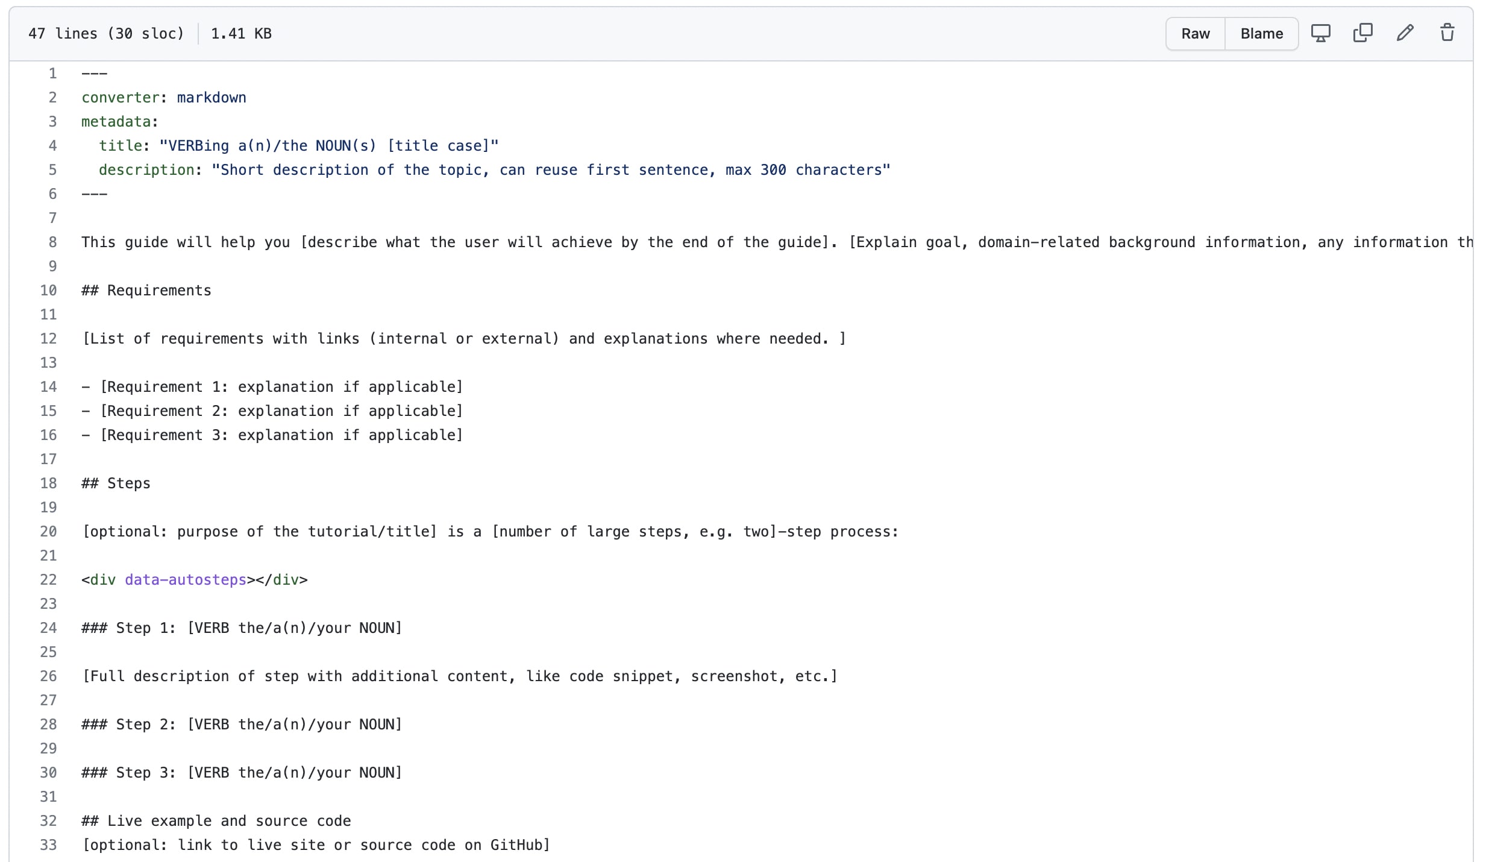
Task: Select line 22 with the data-autosteps div
Action: pos(48,579)
